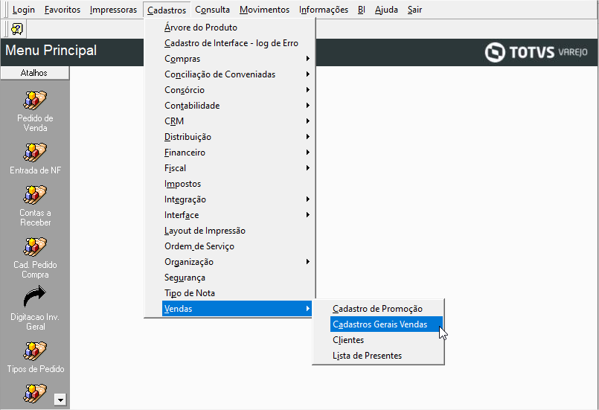Expand the Consórcio submenu
The height and width of the screenshot is (410, 599).
click(237, 90)
